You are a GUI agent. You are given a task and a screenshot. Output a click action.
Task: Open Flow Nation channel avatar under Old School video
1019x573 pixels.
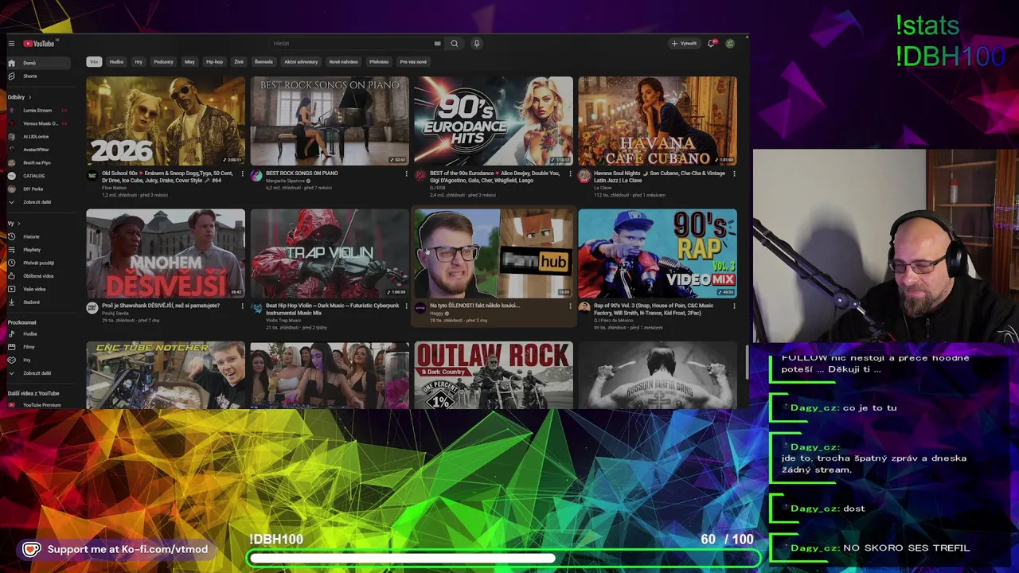click(x=92, y=175)
